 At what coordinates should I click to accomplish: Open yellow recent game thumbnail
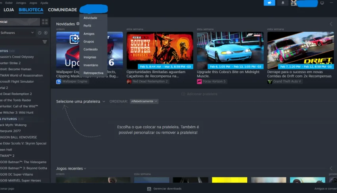tap(229, 180)
